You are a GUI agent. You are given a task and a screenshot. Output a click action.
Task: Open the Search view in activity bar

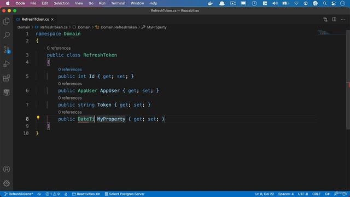point(7,35)
